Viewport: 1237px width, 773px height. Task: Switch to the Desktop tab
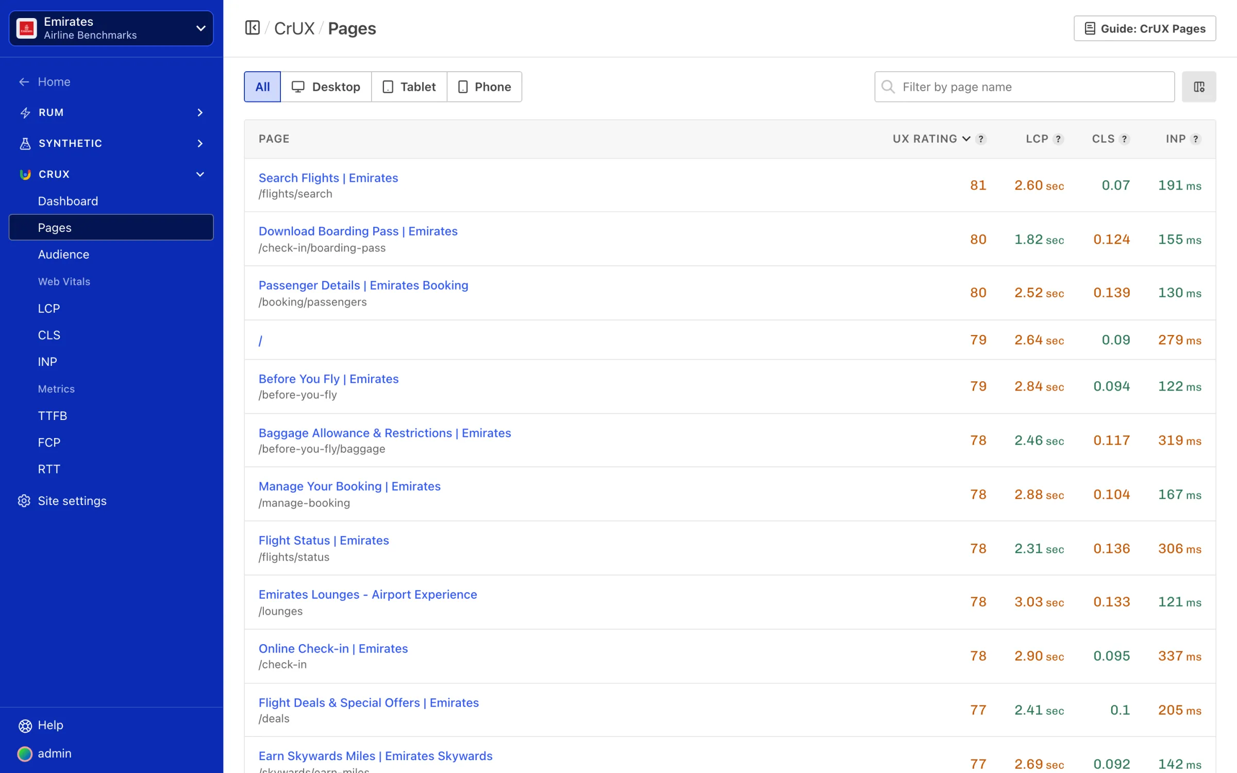coord(326,87)
